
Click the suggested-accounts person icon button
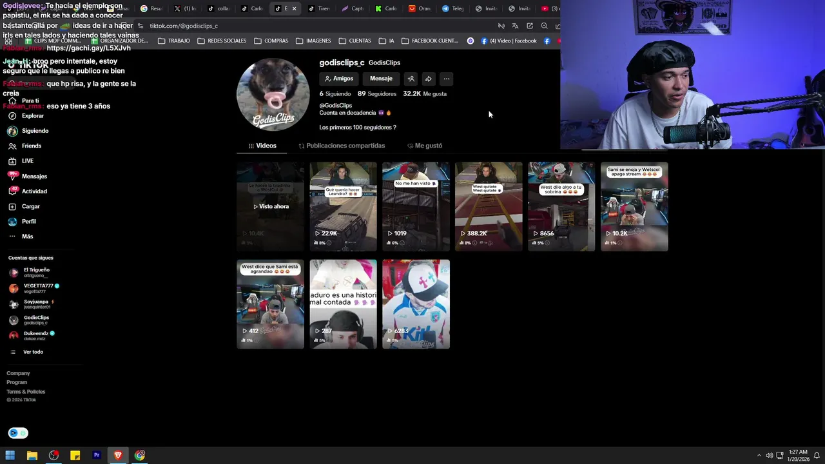click(411, 79)
